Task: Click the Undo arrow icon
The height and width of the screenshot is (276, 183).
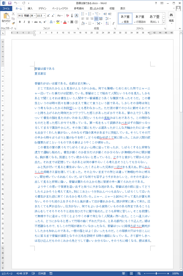Action: click(16, 3)
